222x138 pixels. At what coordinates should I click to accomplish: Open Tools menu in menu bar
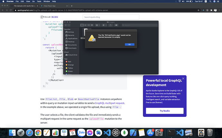(39, 1)
